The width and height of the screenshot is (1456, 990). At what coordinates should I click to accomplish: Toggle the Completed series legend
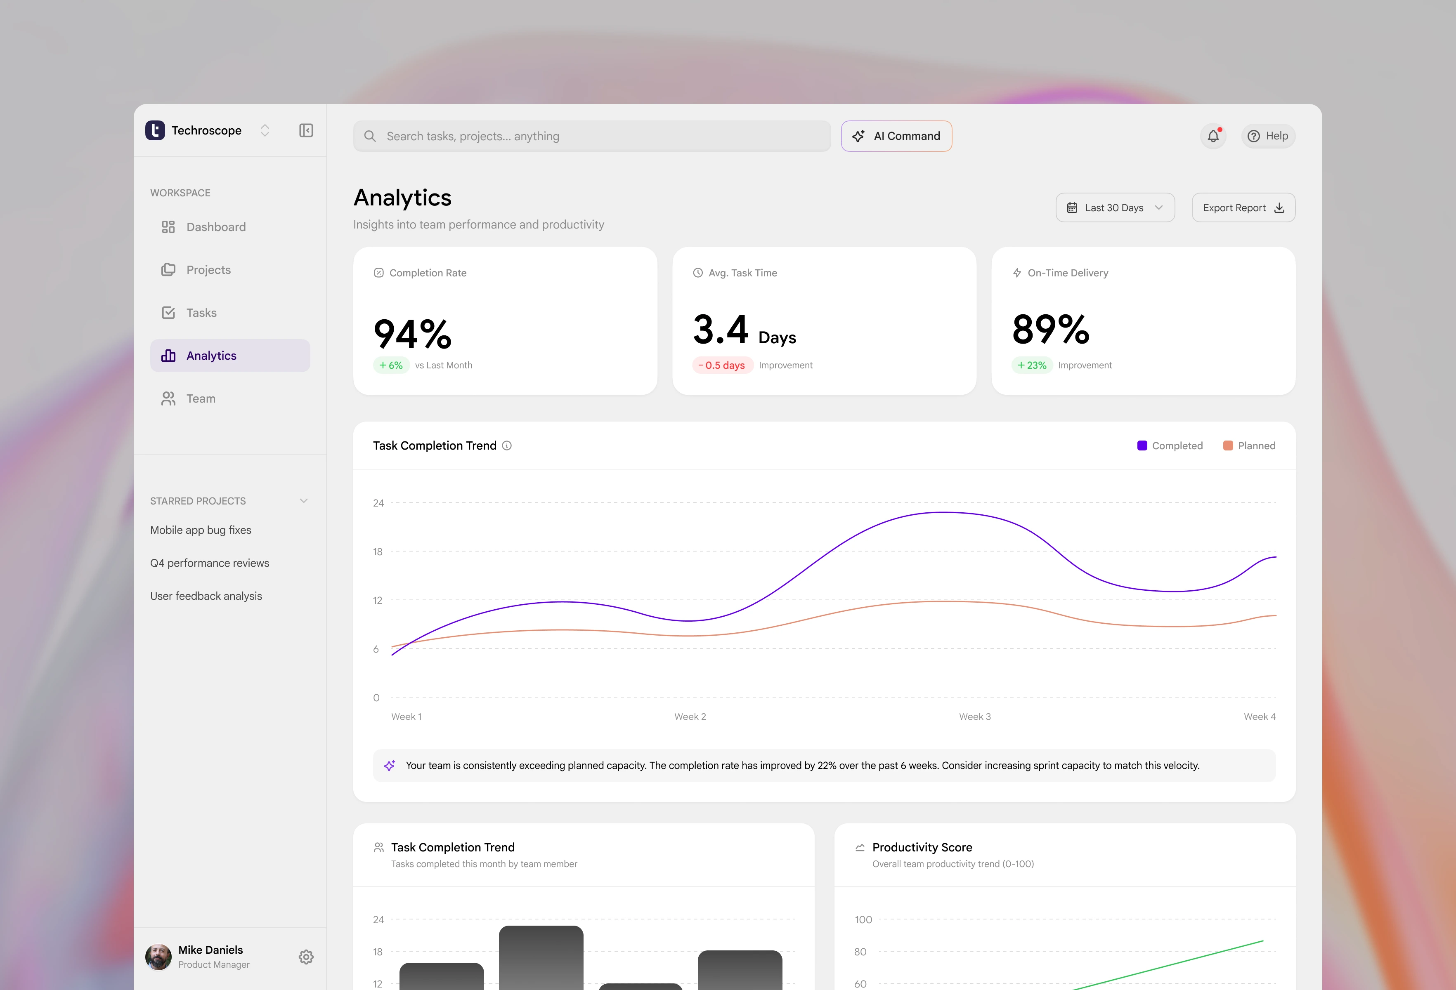[1170, 446]
